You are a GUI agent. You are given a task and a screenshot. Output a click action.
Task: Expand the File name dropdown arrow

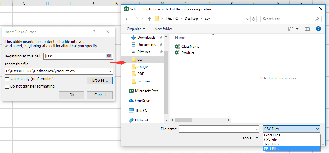[256, 129]
